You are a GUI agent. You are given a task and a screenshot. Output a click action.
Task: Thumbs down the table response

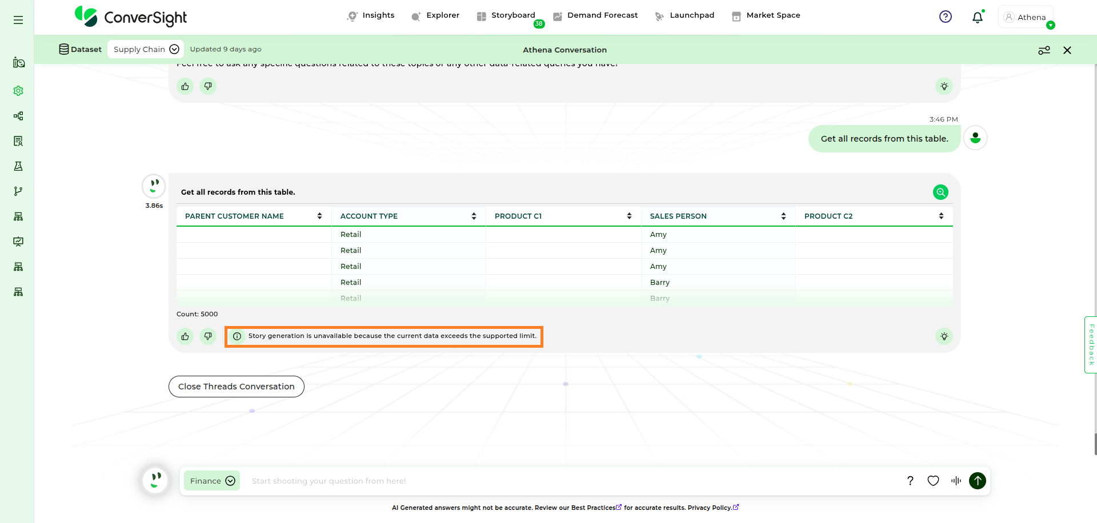coord(208,336)
